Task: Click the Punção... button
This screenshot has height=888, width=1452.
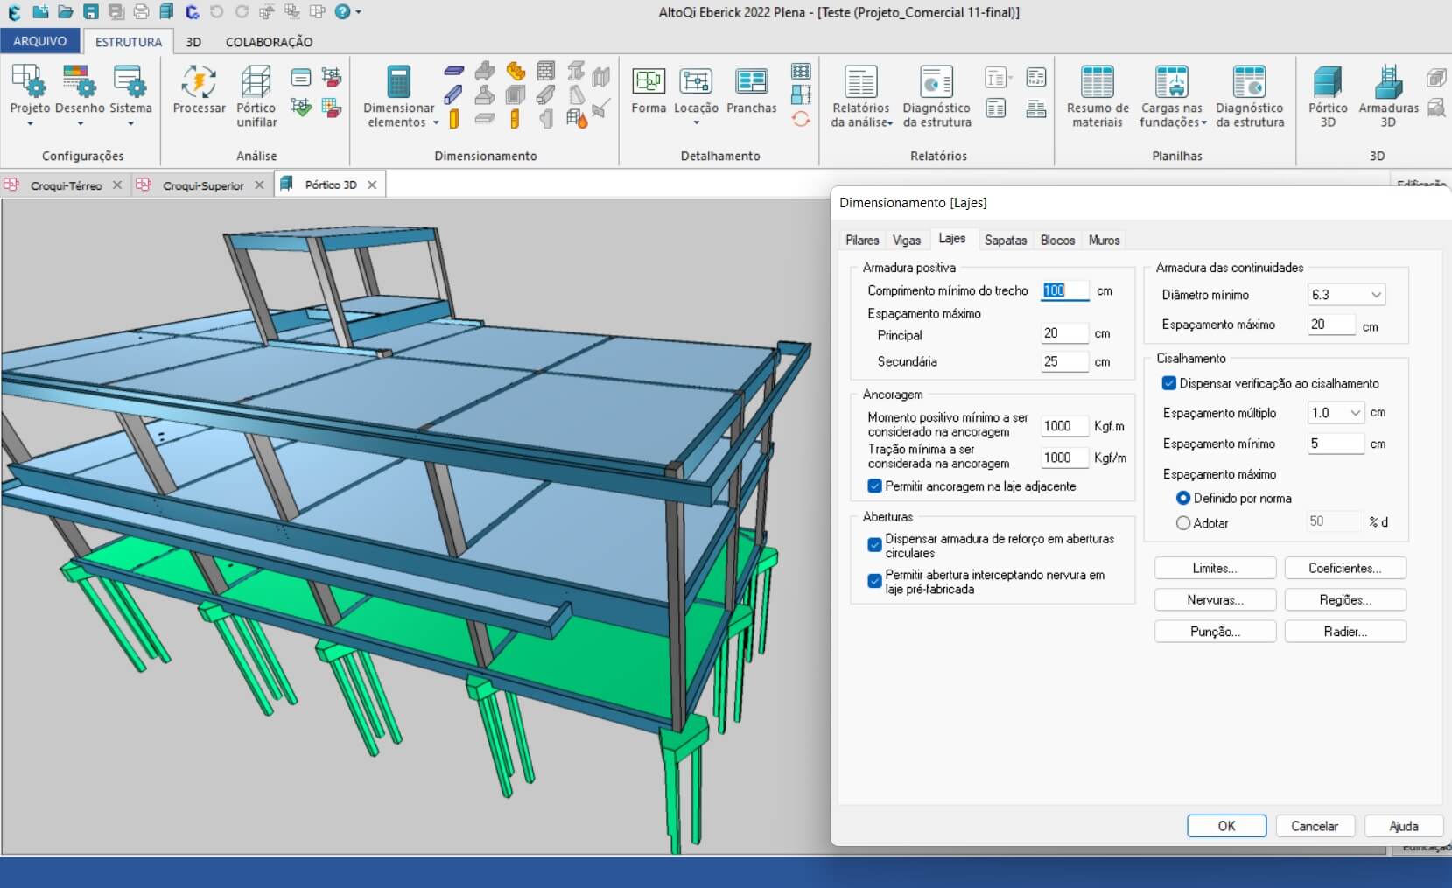Action: (x=1215, y=632)
